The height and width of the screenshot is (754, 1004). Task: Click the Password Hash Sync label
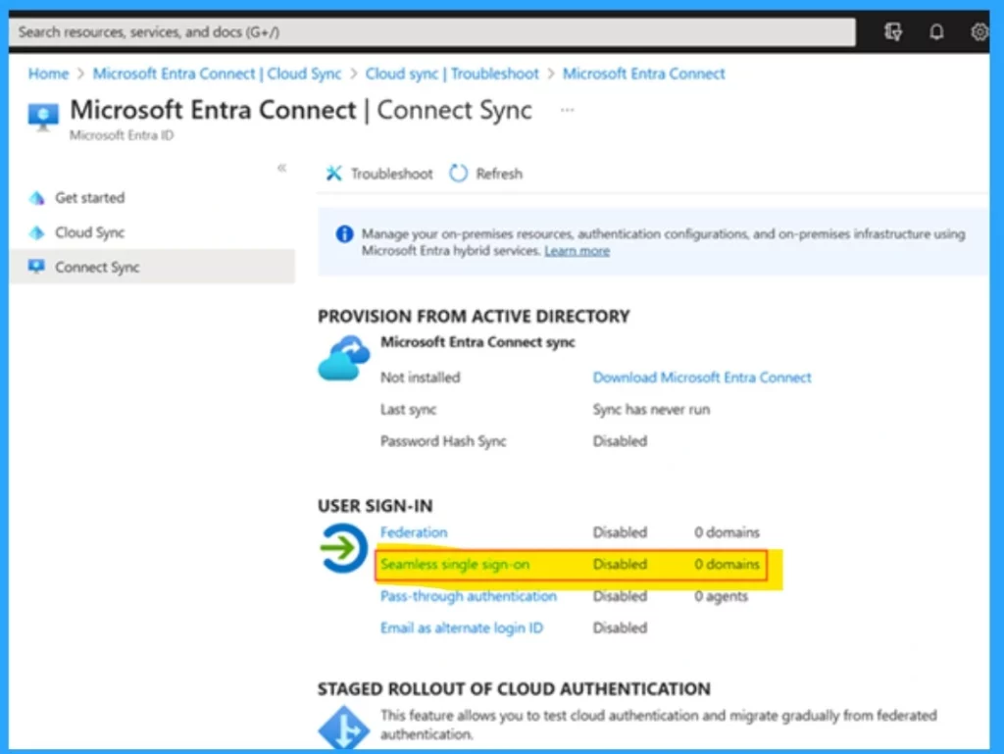[x=443, y=441]
